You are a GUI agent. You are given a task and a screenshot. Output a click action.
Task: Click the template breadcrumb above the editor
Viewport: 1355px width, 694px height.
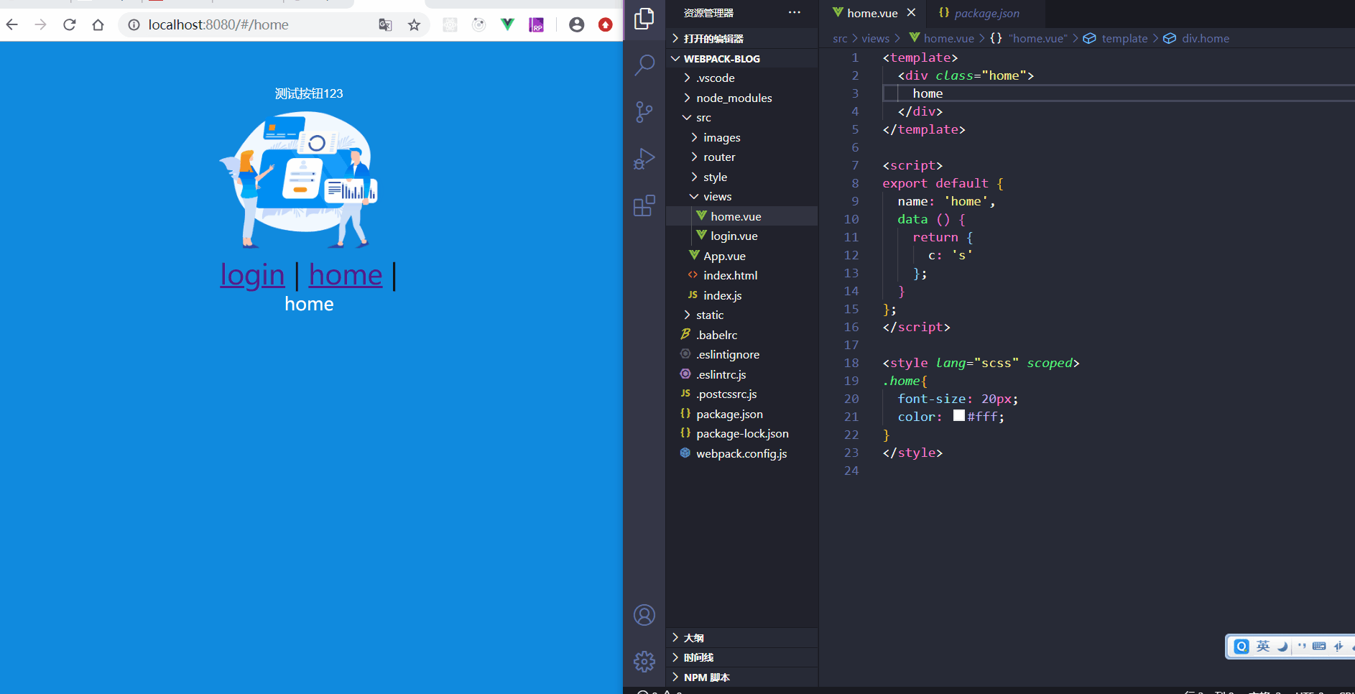(x=1124, y=38)
